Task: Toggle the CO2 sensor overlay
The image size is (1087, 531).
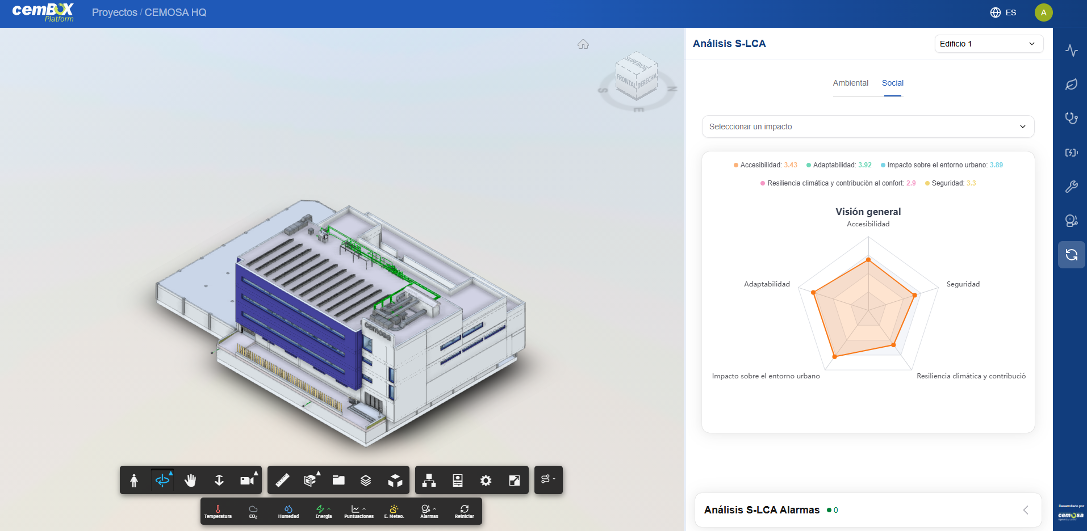Action: pos(253,511)
